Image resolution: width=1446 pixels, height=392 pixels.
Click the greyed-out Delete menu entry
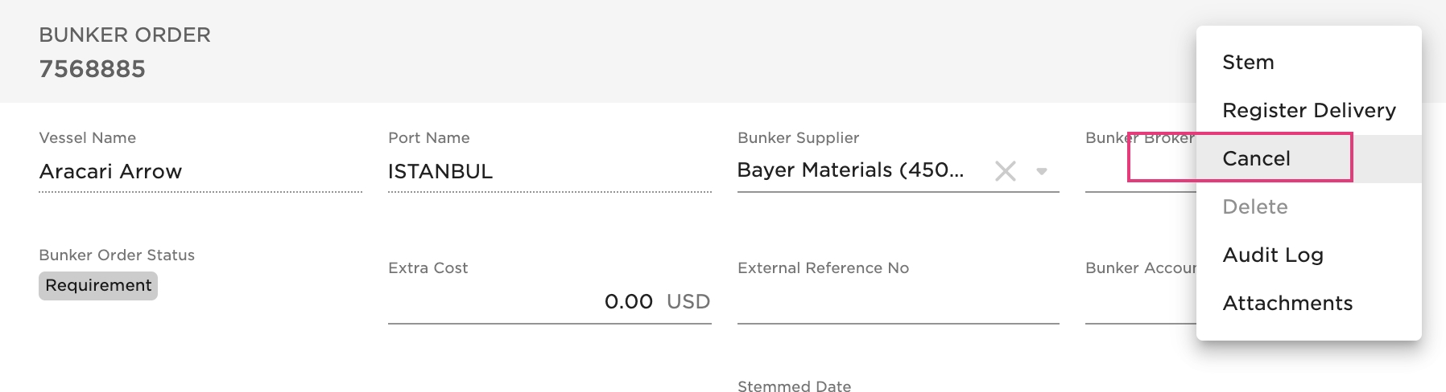click(x=1254, y=207)
